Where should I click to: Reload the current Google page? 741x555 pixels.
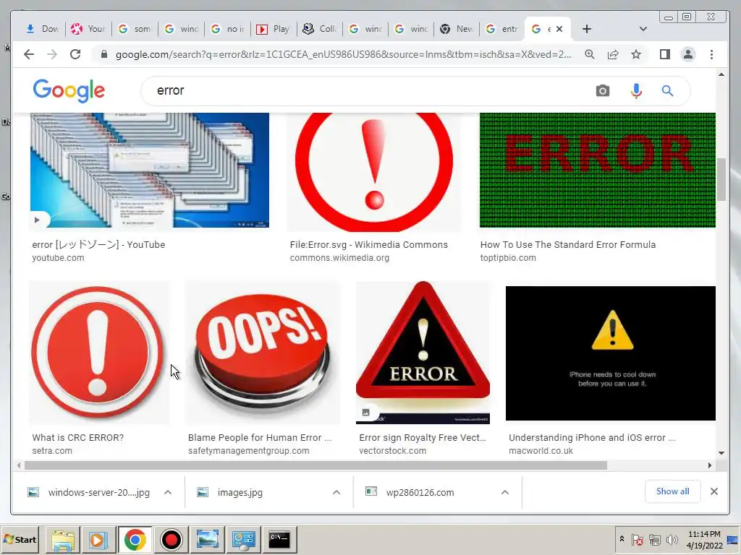pyautogui.click(x=75, y=54)
